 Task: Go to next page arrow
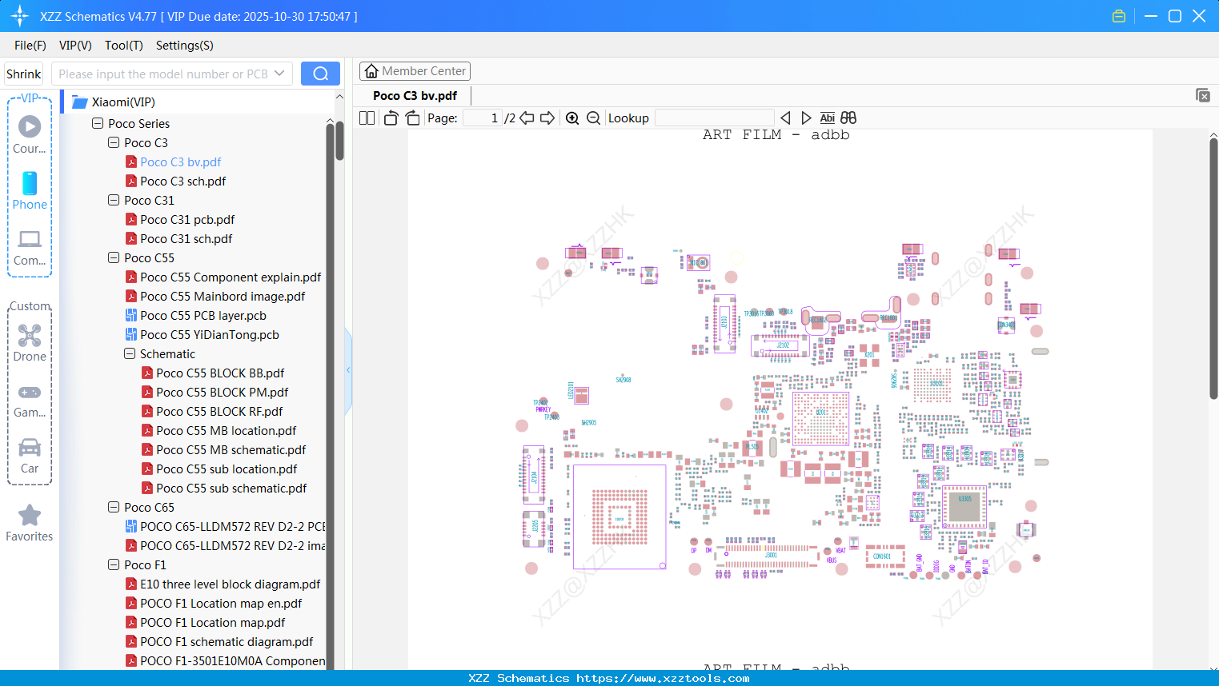547,118
